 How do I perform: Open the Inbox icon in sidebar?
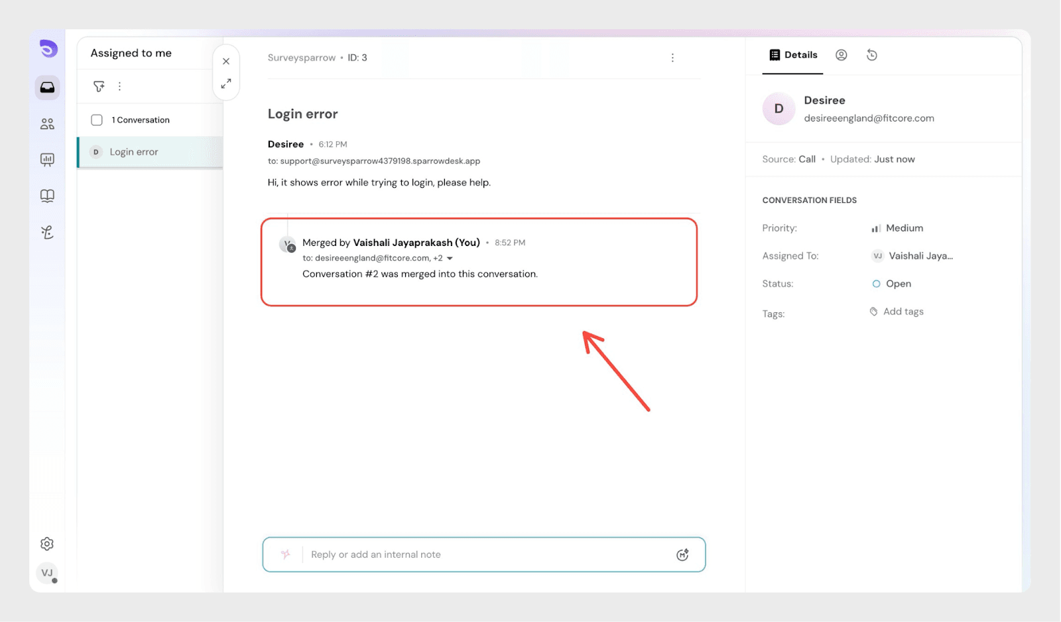click(x=47, y=88)
